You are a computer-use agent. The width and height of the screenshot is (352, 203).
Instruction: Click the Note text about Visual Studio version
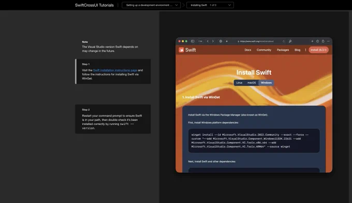tap(110, 49)
